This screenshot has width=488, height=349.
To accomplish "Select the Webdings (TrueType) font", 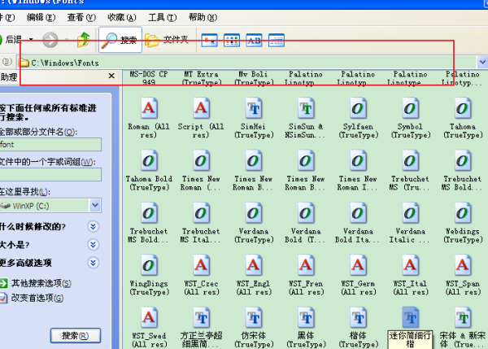I will [x=463, y=223].
